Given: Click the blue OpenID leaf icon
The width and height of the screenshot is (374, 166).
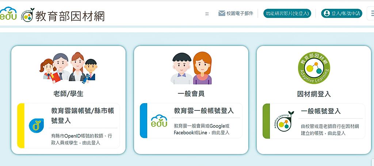Looking at the screenshot, I should coord(36,125).
